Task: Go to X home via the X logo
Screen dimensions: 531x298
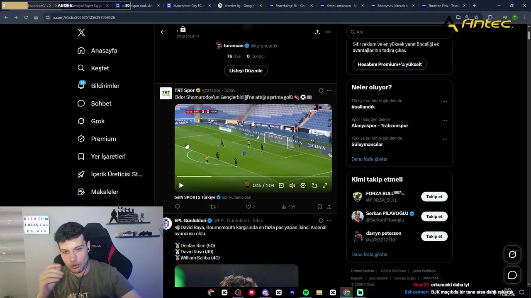Action: click(x=81, y=33)
